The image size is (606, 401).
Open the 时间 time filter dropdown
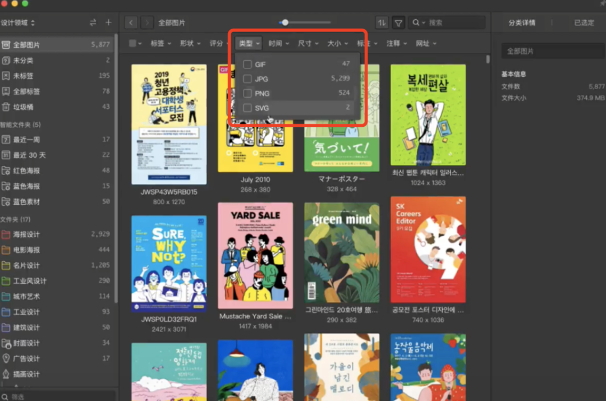(278, 43)
